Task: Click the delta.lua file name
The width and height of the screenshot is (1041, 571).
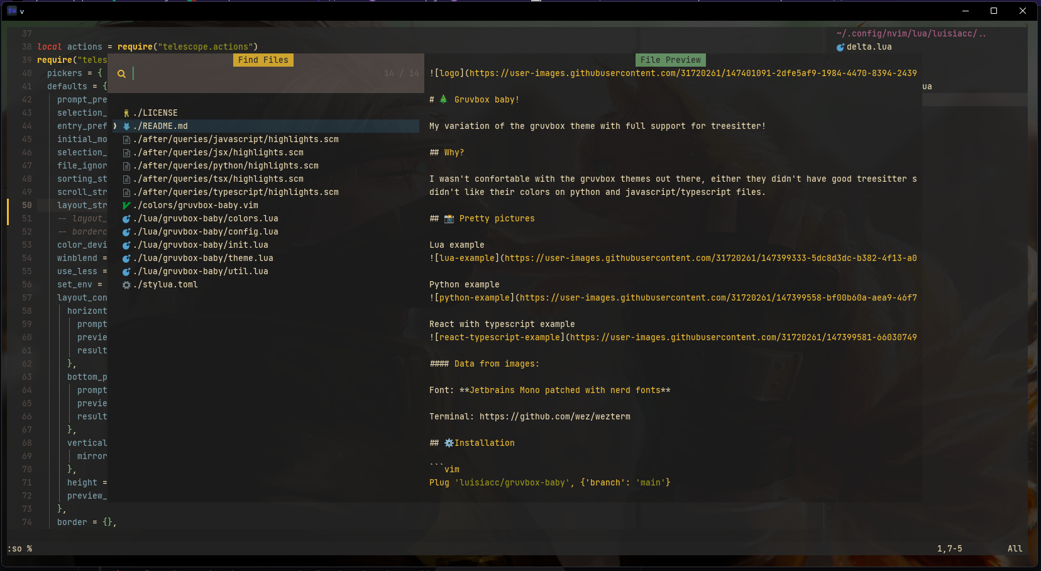Action: (x=869, y=47)
